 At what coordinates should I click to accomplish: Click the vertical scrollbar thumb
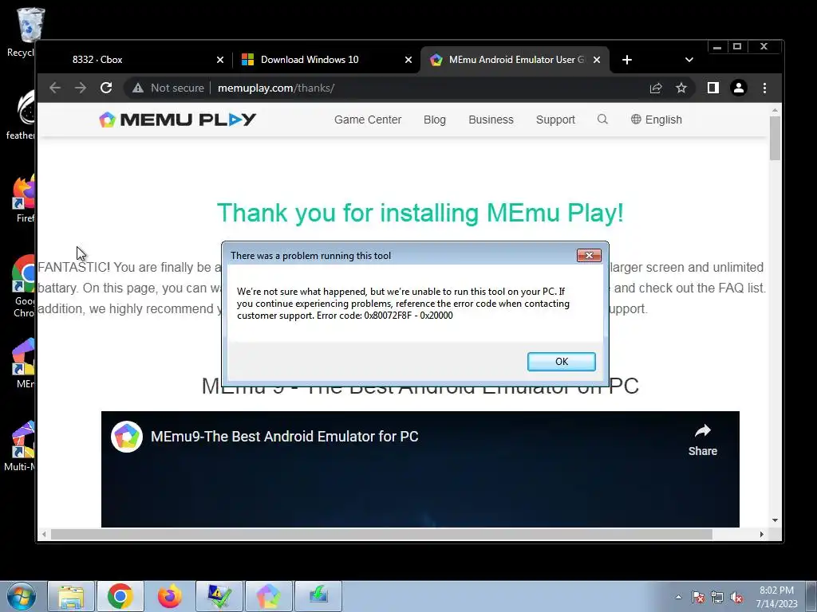(x=775, y=138)
